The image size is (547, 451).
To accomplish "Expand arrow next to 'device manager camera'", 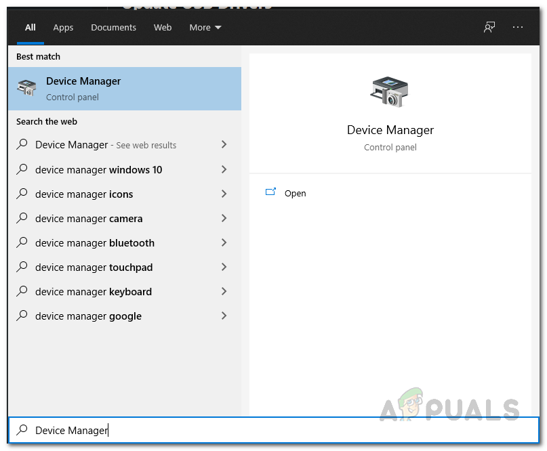I will (224, 219).
